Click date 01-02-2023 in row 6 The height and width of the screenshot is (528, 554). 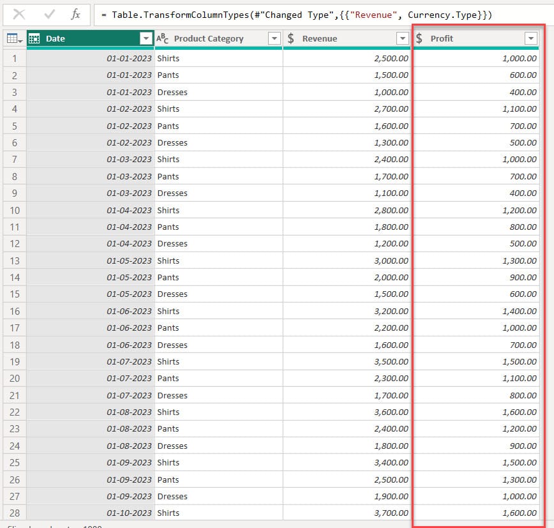tap(129, 143)
